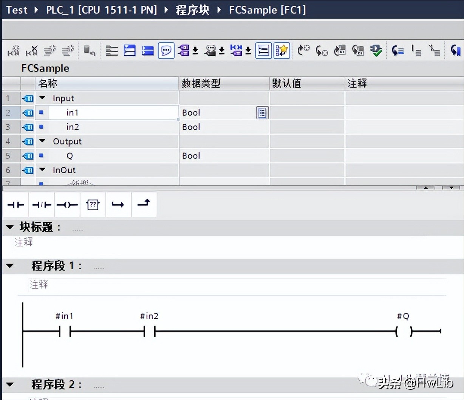
Task: Insert an empty box instruction
Action: [x=93, y=205]
